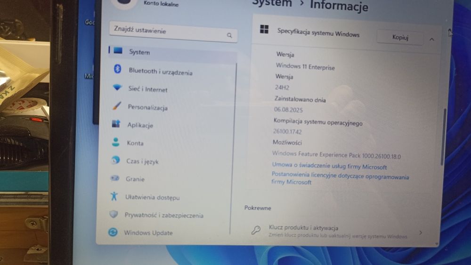Click the Aplikacje tiles icon
471x265 pixels.
pos(116,123)
